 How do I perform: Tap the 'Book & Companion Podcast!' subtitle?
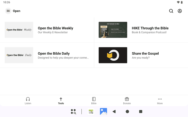[x=149, y=32]
